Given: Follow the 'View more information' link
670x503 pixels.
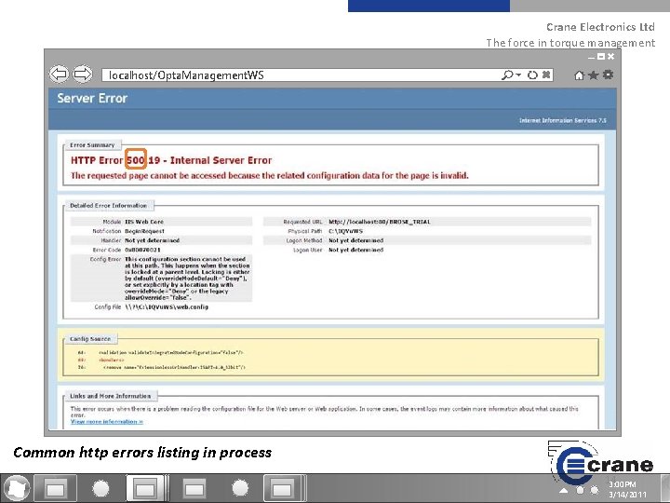Looking at the screenshot, I should (107, 422).
